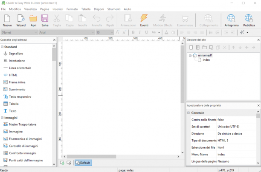Select the Punti caldi dell'immagine tool

point(23,160)
